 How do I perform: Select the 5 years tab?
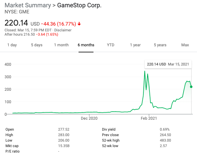pos(160,45)
